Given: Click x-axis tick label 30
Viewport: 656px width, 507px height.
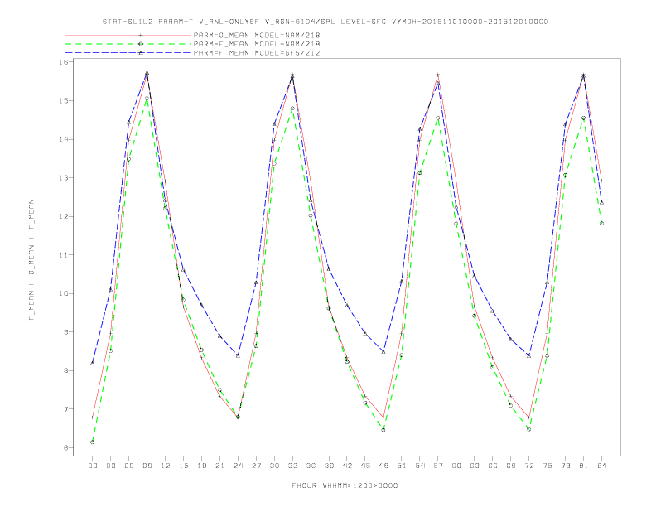Looking at the screenshot, I should (274, 466).
